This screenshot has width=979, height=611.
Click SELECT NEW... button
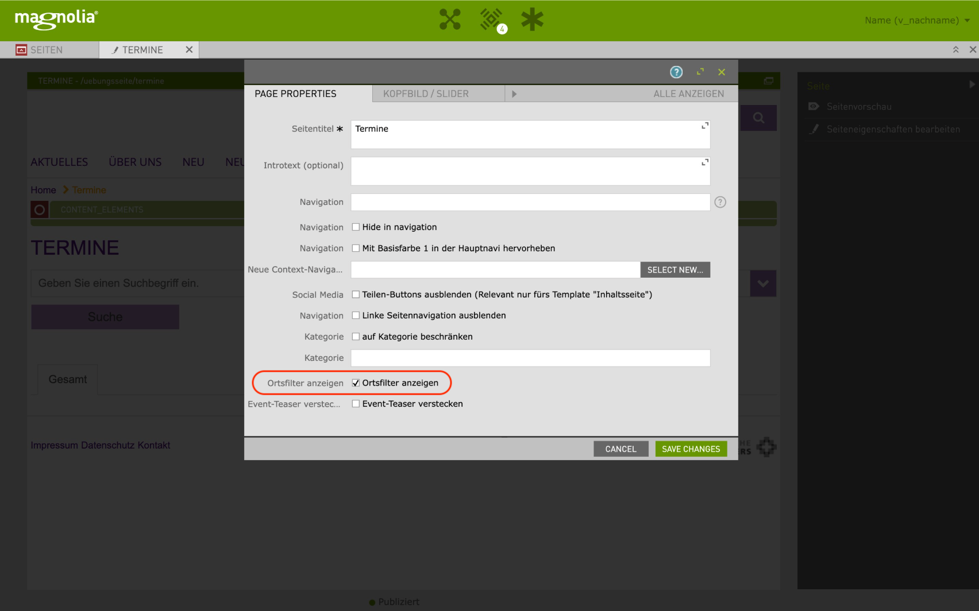pyautogui.click(x=675, y=270)
